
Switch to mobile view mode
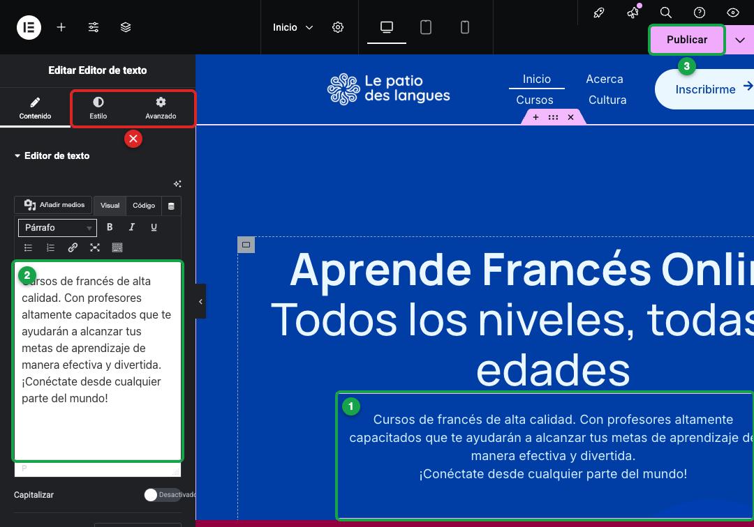click(464, 27)
